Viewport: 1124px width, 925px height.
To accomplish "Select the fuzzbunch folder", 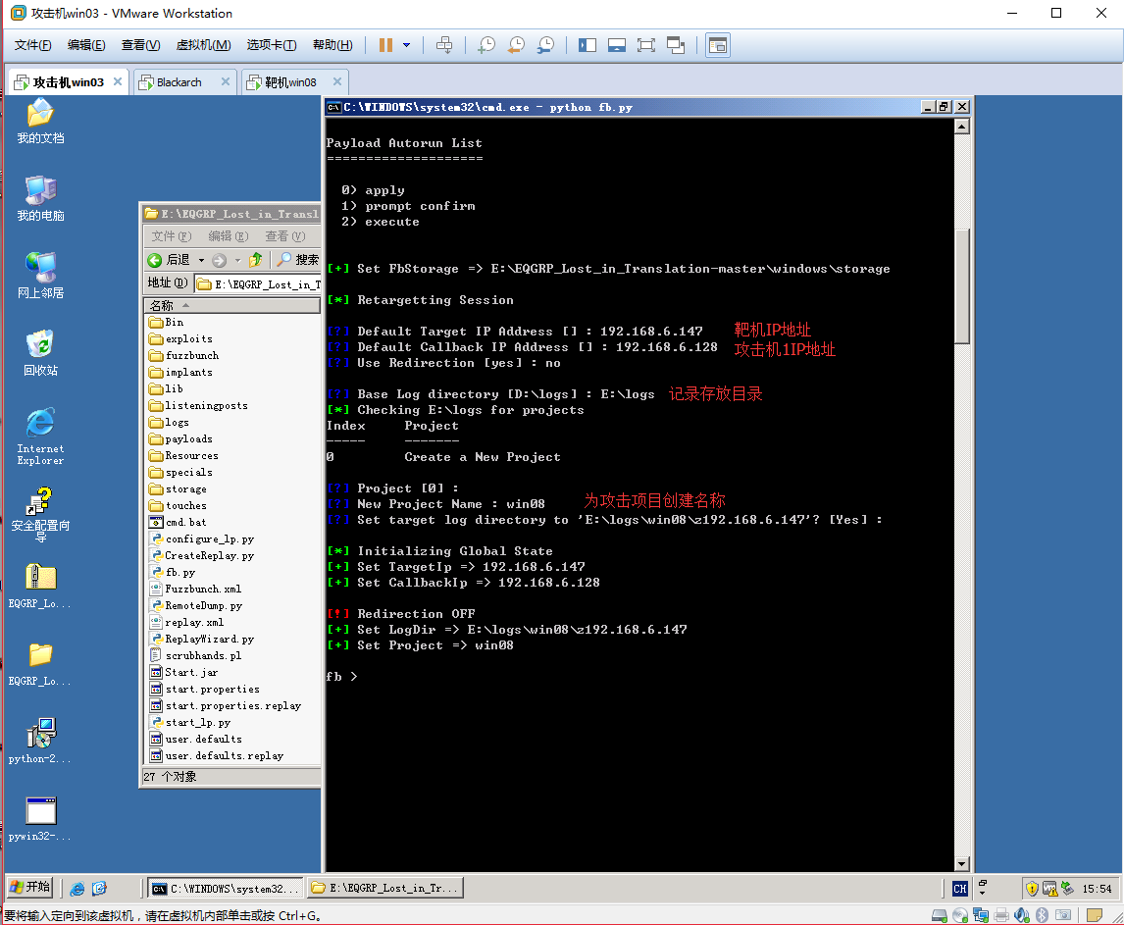I will [x=184, y=356].
